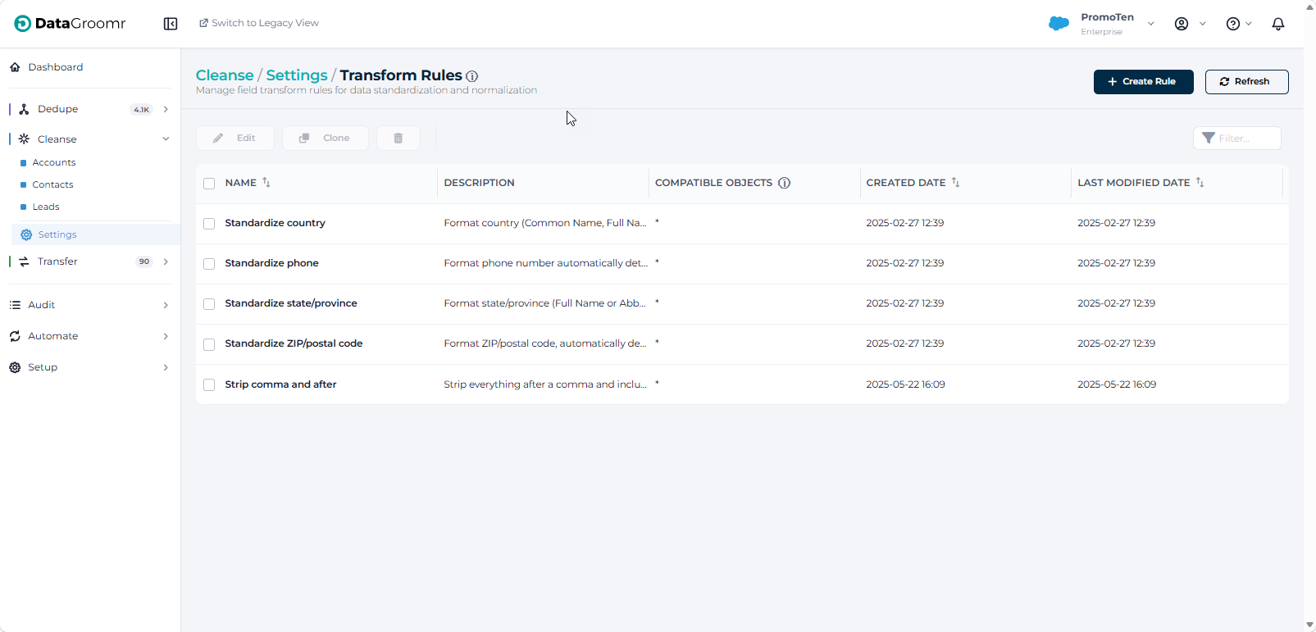This screenshot has width=1316, height=632.
Task: Check the Standardize state/province row checkbox
Action: [x=209, y=304]
